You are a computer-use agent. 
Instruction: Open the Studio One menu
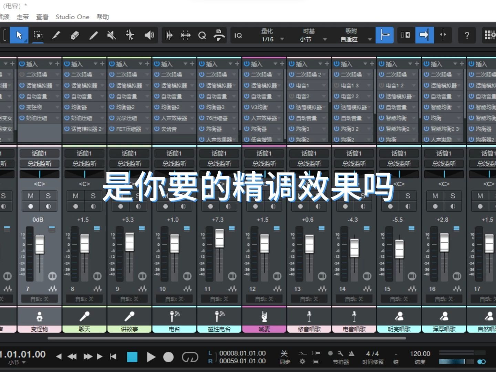point(72,17)
